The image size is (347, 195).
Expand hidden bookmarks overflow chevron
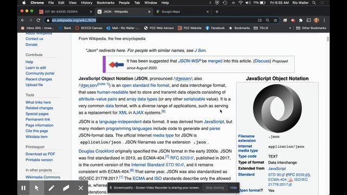click(290, 28)
